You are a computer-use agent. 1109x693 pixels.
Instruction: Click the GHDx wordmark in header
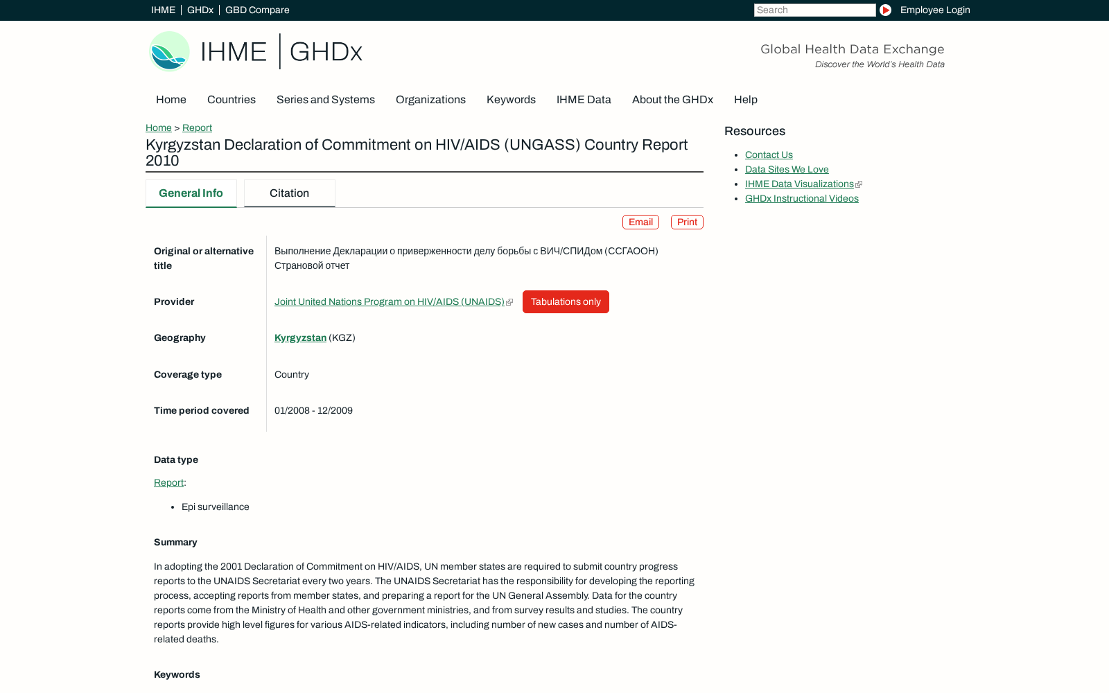326,52
